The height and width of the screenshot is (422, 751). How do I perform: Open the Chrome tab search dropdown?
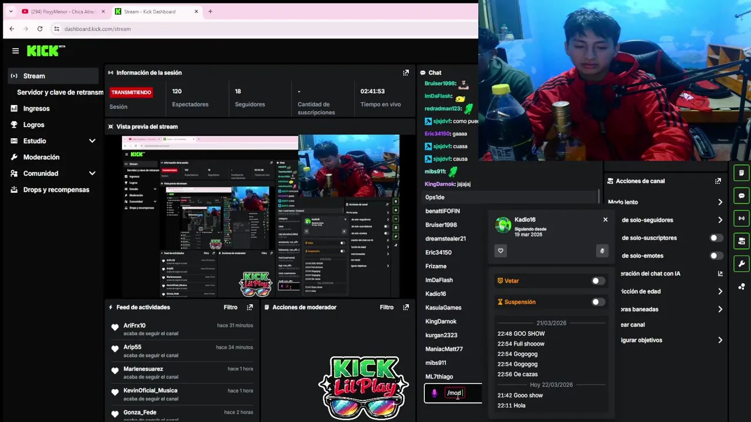[11, 11]
